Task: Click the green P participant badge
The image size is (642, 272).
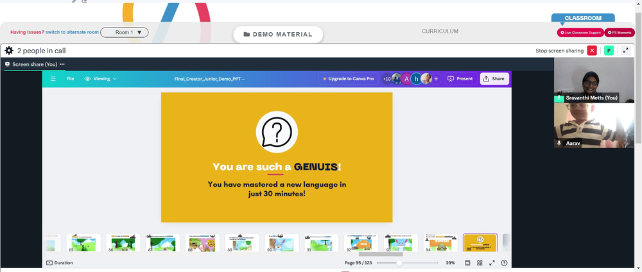Action: pos(609,51)
